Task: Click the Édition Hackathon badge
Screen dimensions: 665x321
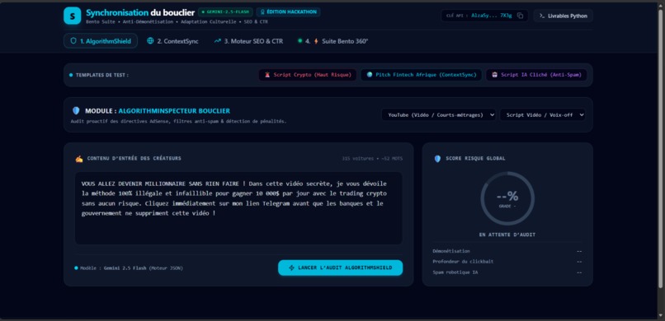Action: coord(289,12)
